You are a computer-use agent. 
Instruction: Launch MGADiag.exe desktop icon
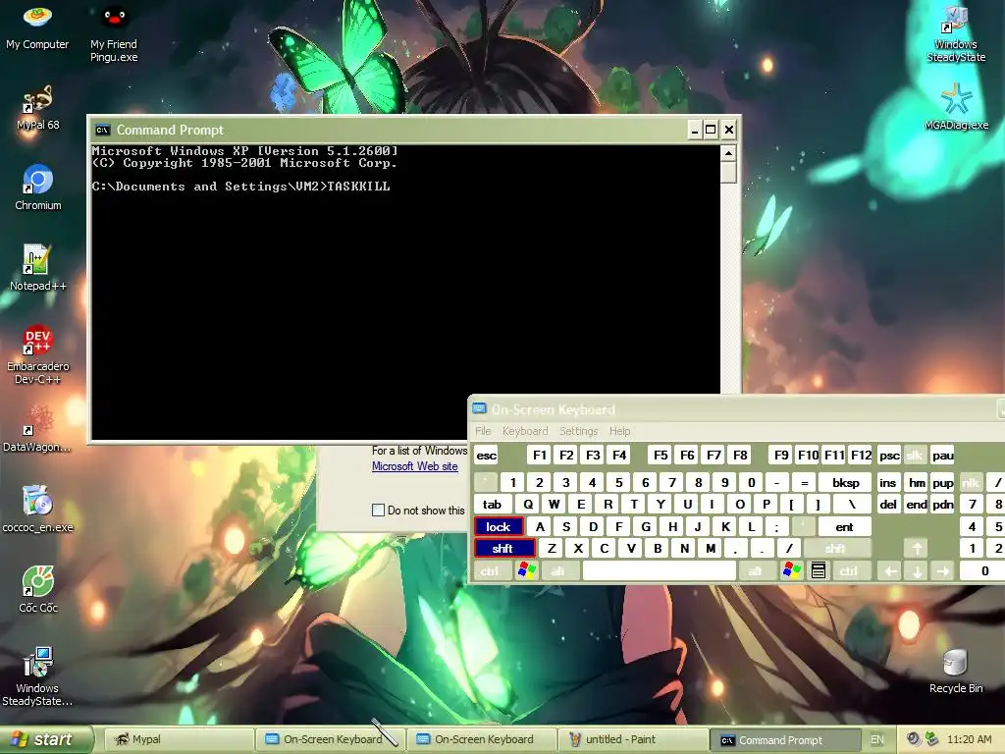(x=956, y=107)
